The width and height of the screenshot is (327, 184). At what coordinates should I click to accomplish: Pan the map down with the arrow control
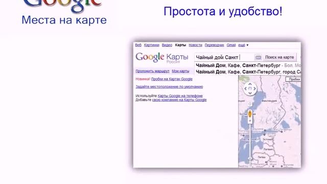click(x=250, y=93)
